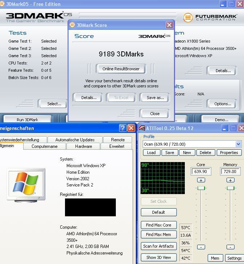Screen dimensions: 244x264
Task: Click the Run 3DMark button
Action: (x=27, y=119)
